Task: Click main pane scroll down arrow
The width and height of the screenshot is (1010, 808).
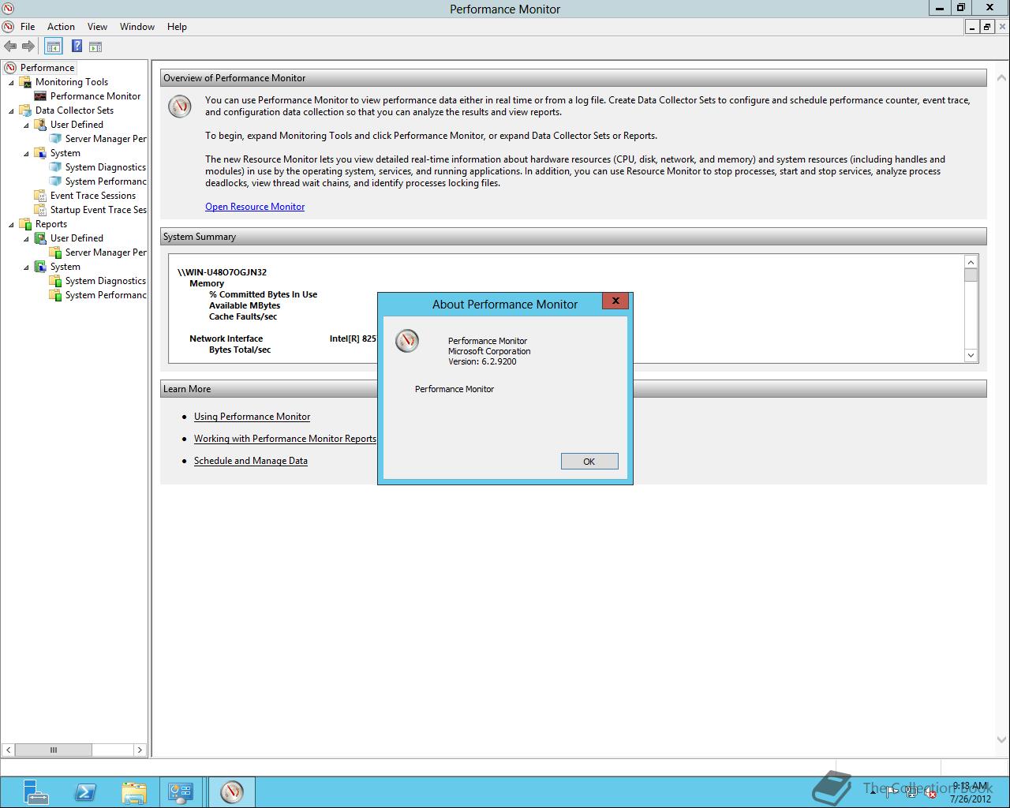Action: click(x=1002, y=740)
